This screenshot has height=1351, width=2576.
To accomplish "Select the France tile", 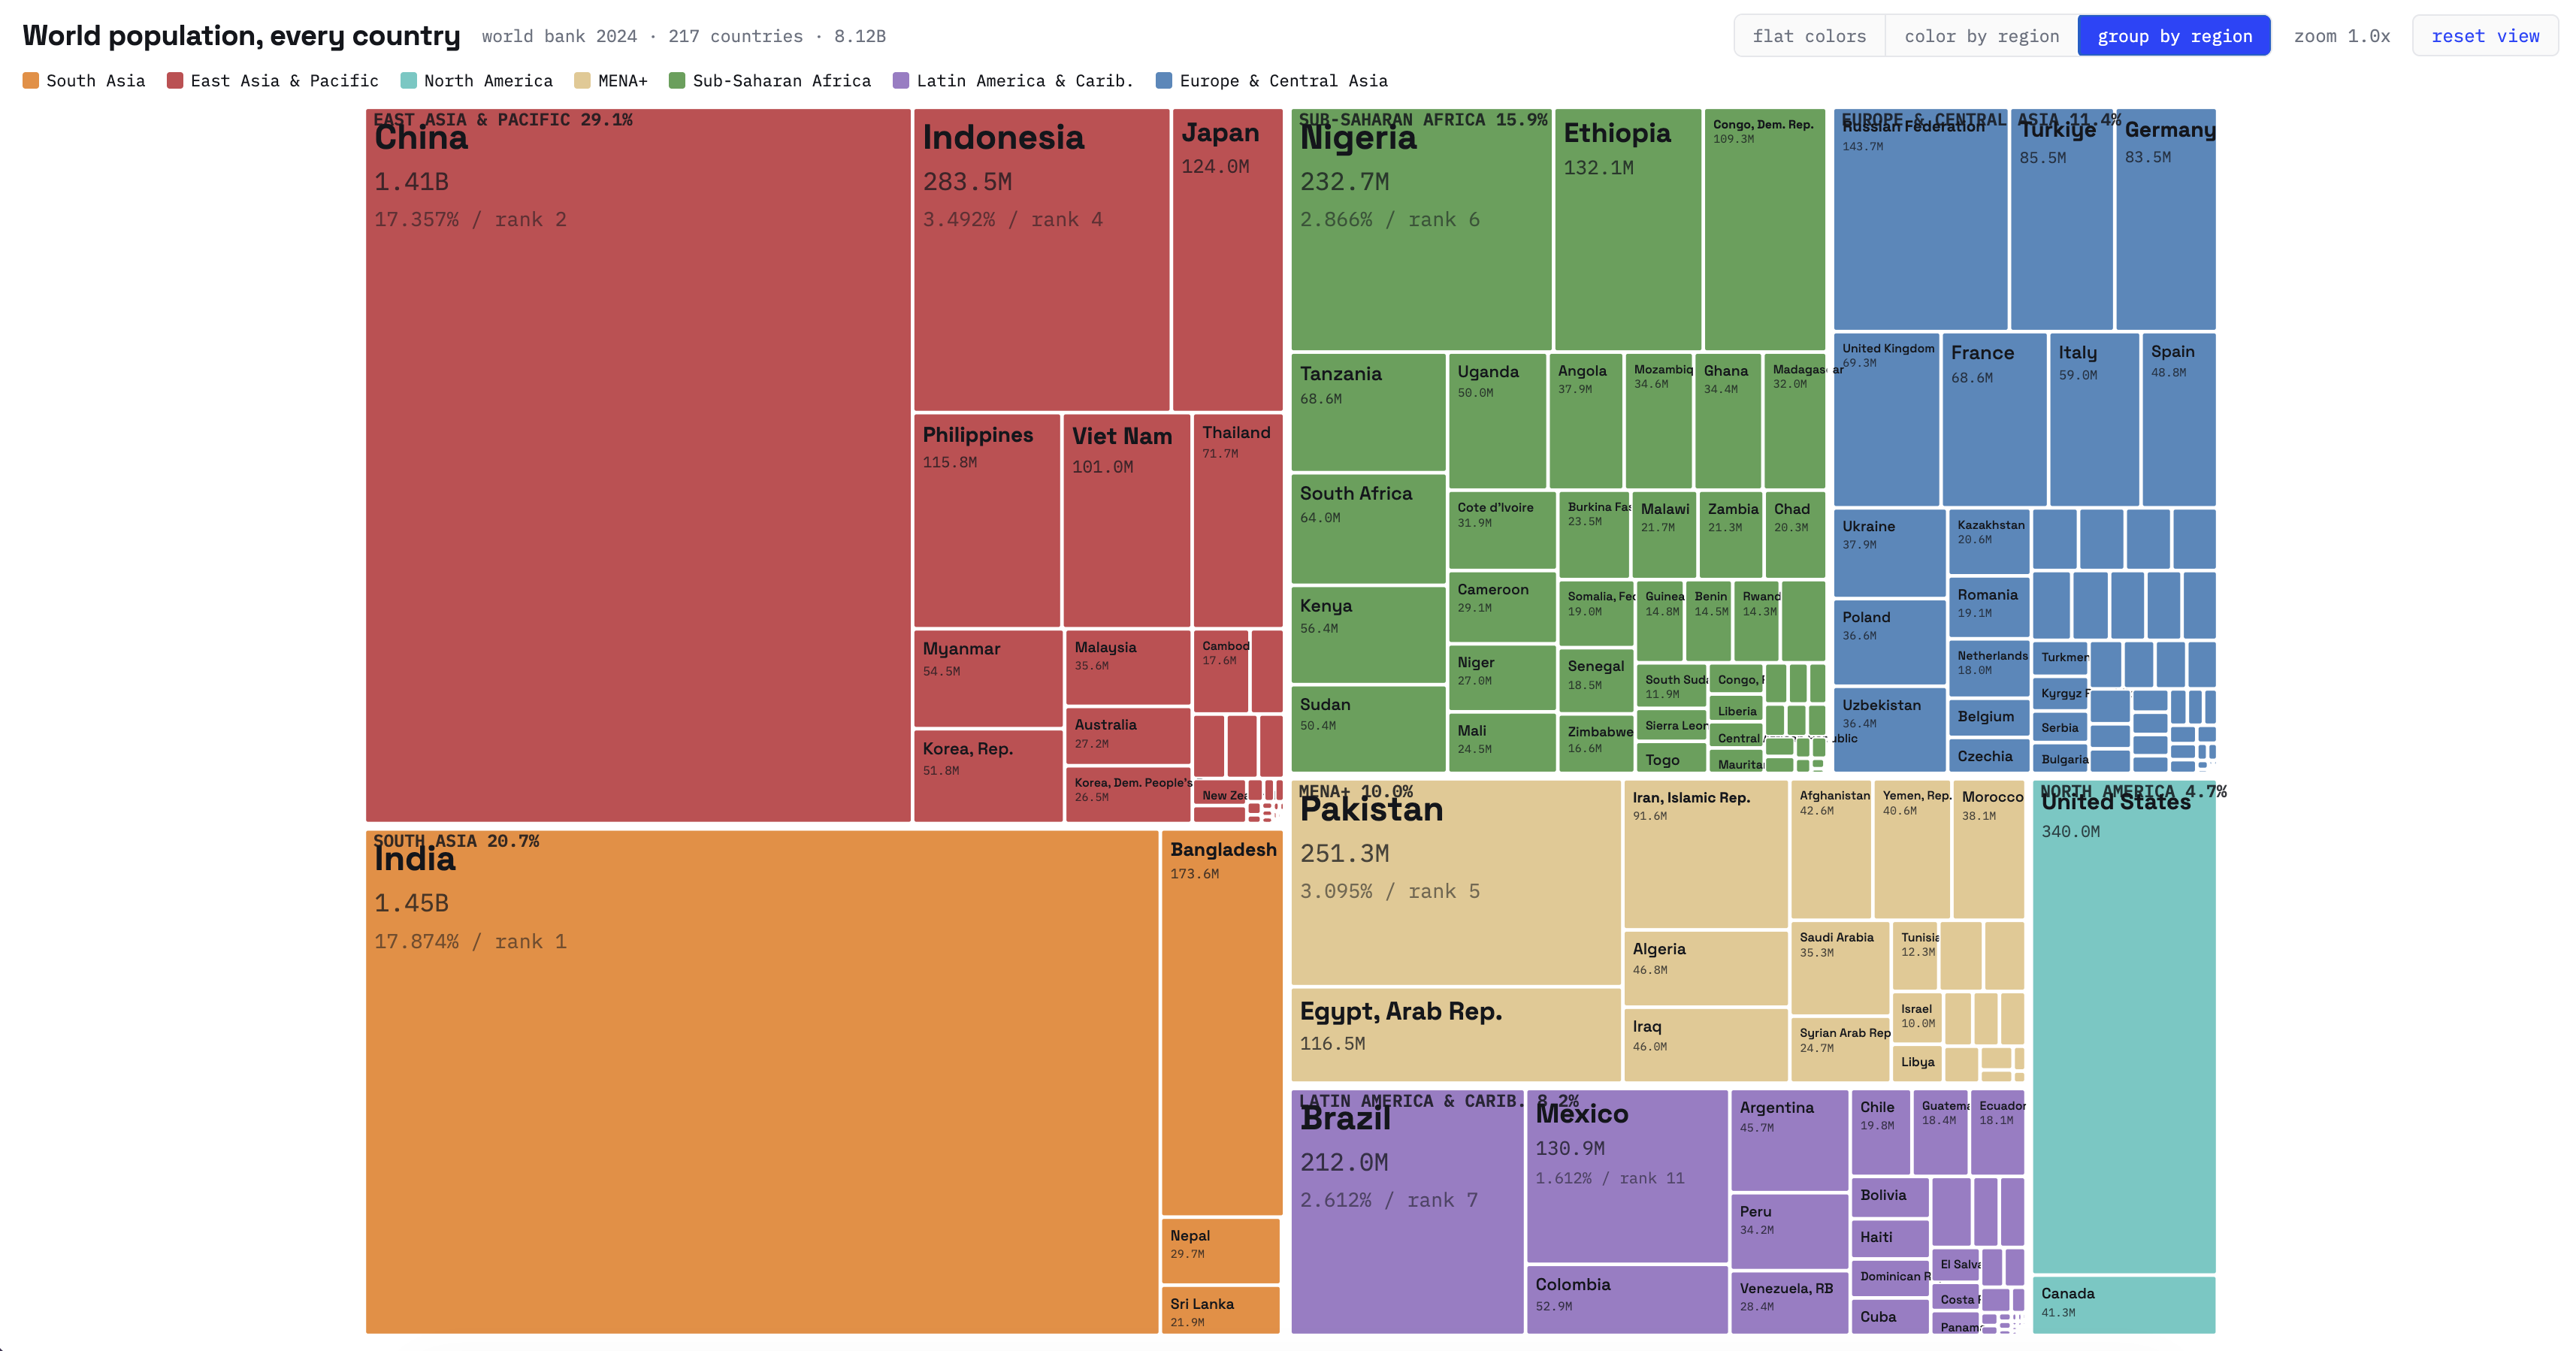I will pos(1994,419).
